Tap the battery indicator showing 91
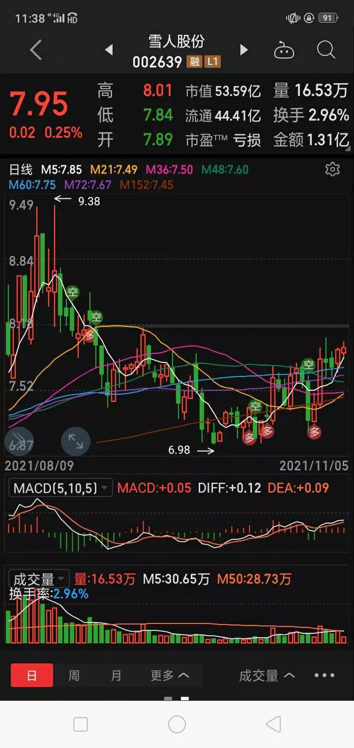 tap(327, 18)
